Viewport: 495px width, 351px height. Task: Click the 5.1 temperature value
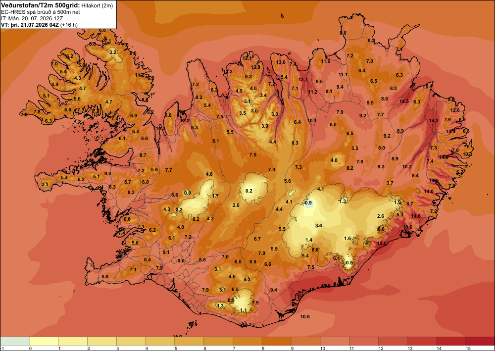97,177
